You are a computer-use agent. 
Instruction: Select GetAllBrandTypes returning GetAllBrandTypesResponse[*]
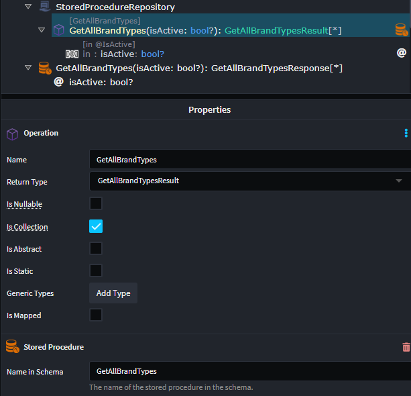pyautogui.click(x=199, y=68)
